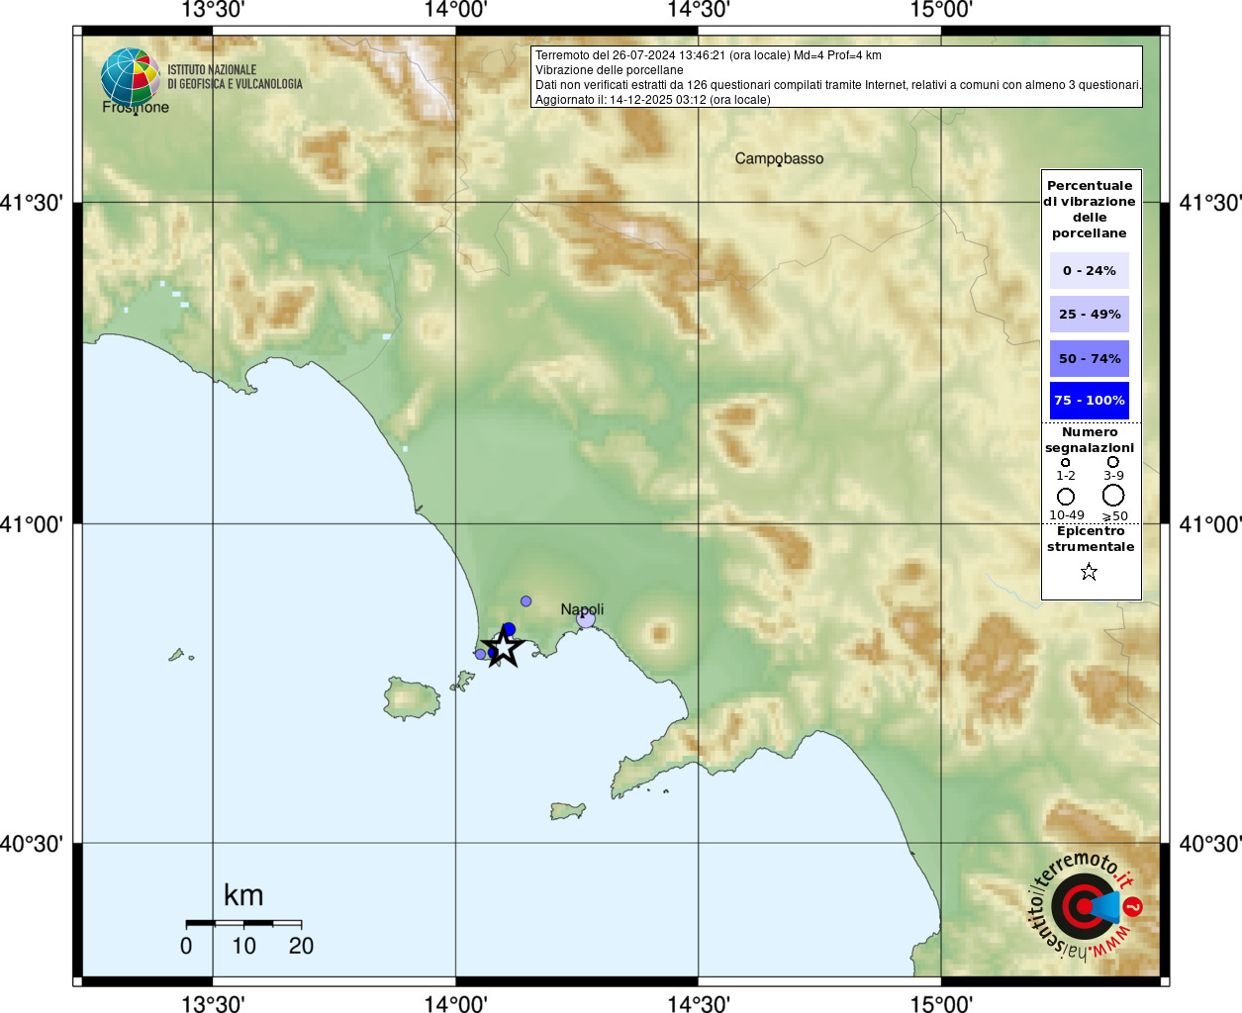The height and width of the screenshot is (1013, 1242).
Task: Click the Ischia island on the map
Action: (x=412, y=698)
